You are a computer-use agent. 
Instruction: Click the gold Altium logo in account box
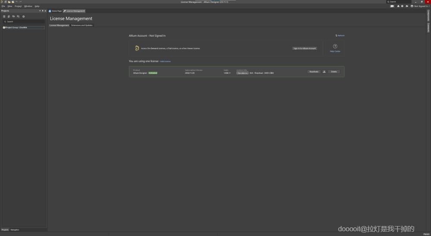[137, 48]
